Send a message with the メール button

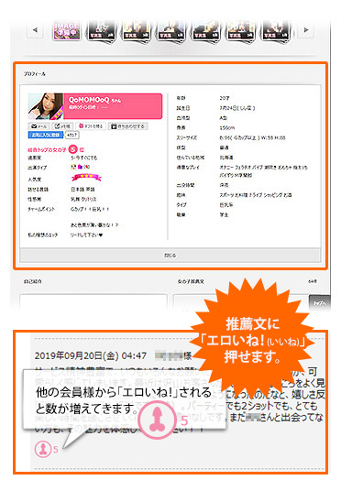click(x=38, y=126)
